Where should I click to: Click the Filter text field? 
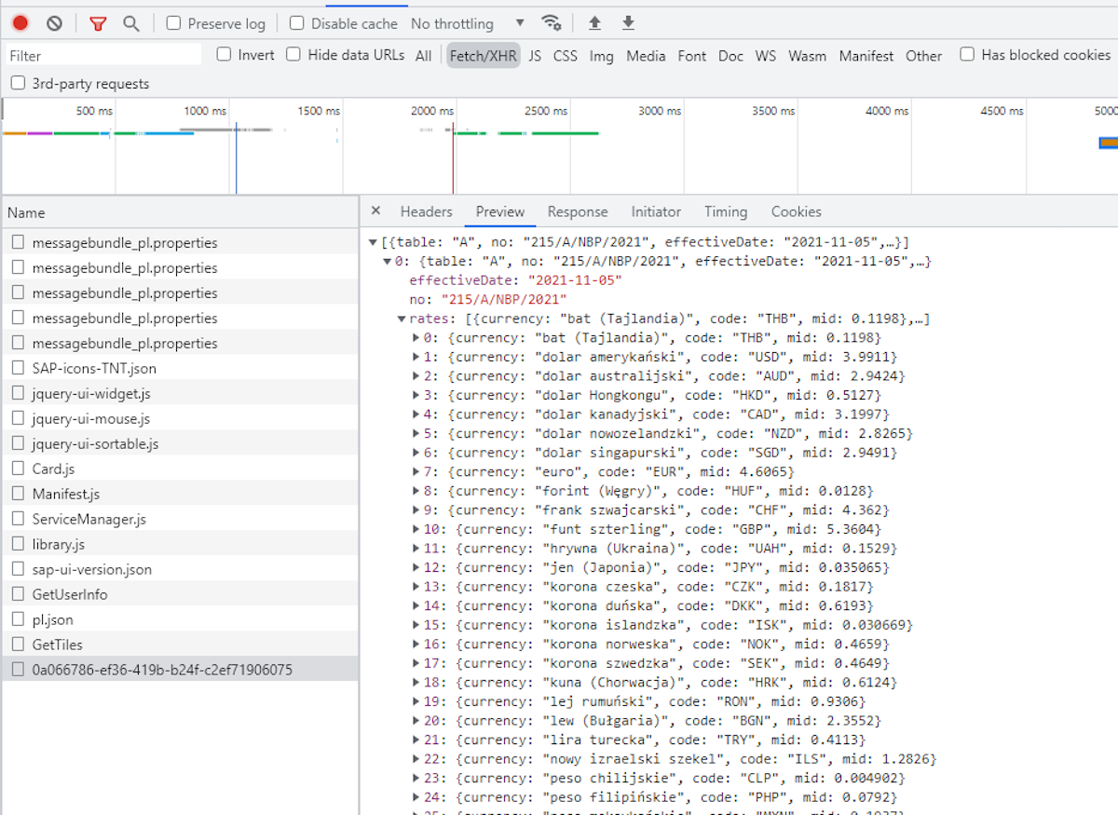tap(103, 56)
